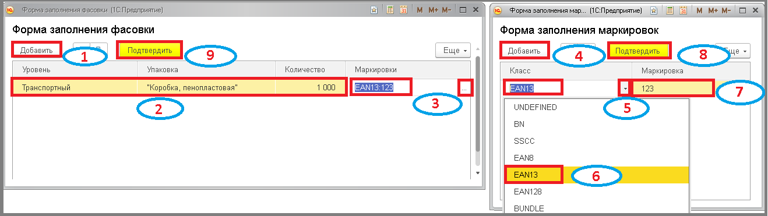Choose BN from the class list
Screen dimensions: 768x216
597,124
